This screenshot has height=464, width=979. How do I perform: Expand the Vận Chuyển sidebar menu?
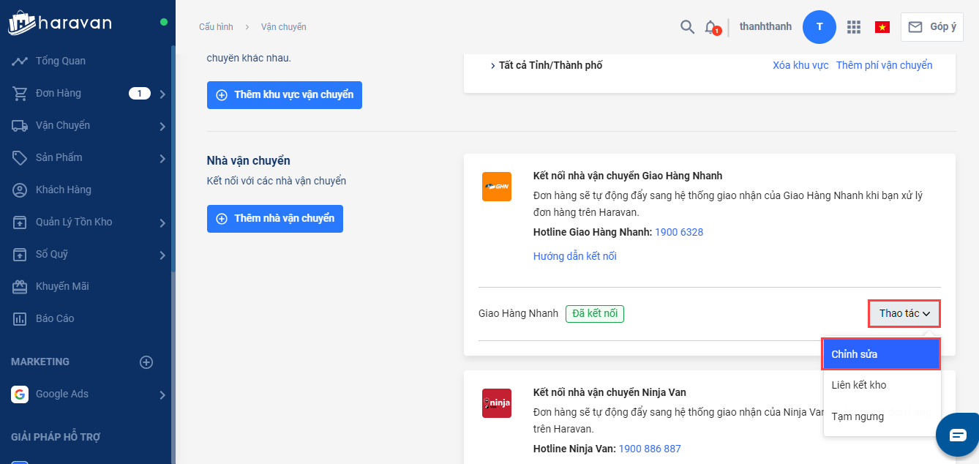click(162, 126)
